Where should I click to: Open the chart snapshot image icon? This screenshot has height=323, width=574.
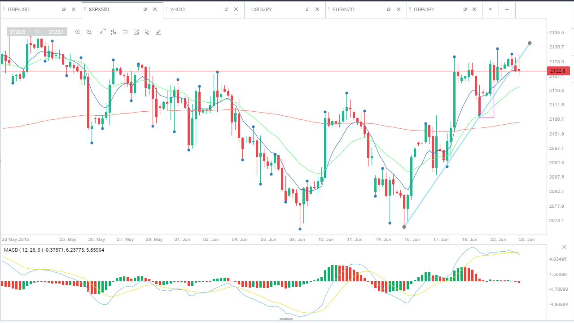[136, 32]
